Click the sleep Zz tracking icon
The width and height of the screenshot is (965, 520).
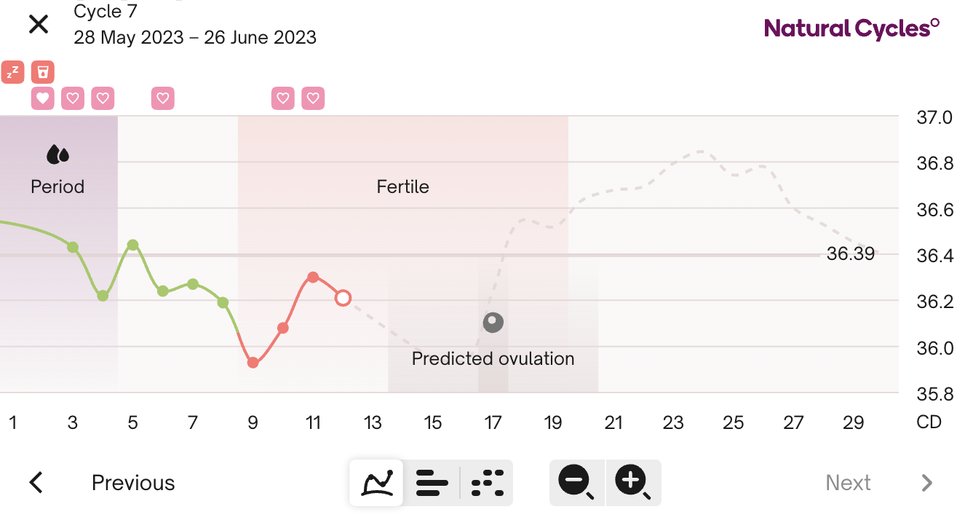12,71
